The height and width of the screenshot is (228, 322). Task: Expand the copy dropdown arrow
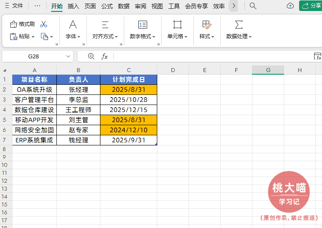52,36
